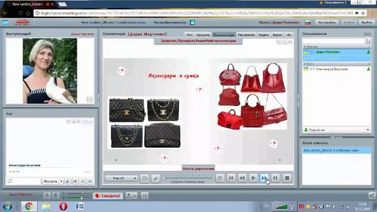This screenshot has width=377, height=212.
Task: Open Opera from the Windows taskbar
Action: (x=63, y=207)
